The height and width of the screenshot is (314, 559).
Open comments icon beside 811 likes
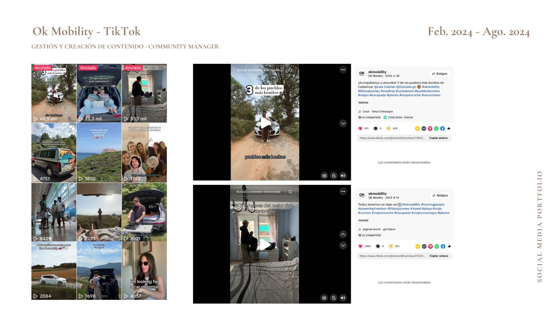click(376, 128)
